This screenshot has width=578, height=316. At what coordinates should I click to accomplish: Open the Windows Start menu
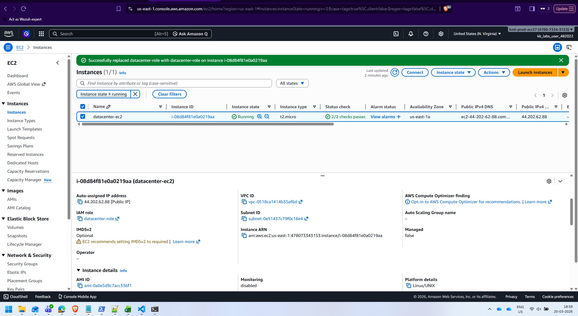point(9,309)
